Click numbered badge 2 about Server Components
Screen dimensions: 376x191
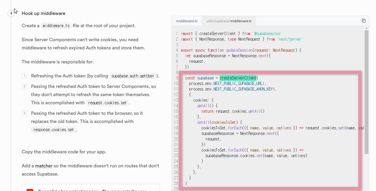point(25,86)
